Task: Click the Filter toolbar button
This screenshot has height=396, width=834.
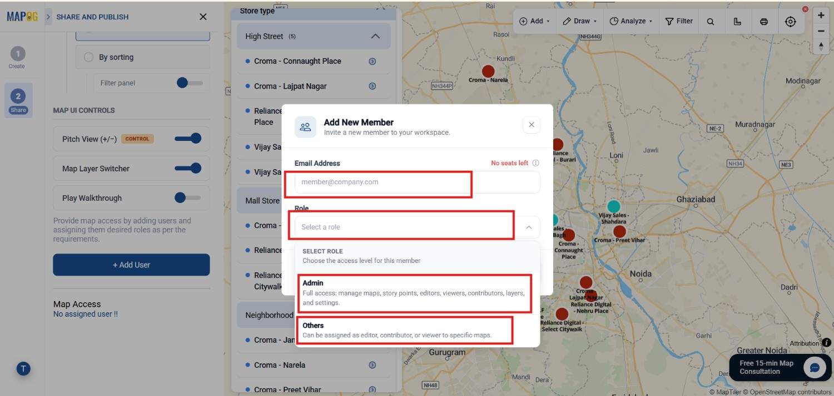Action: point(679,21)
